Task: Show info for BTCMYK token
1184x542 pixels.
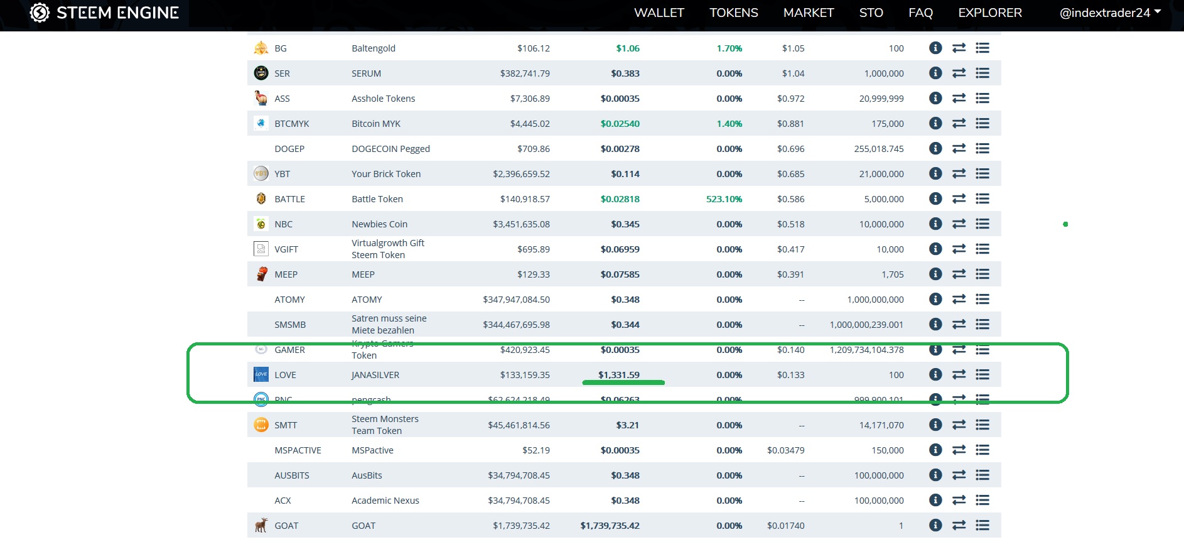Action: pyautogui.click(x=935, y=123)
